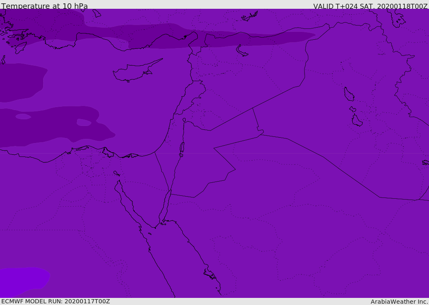Open the ArabiaWeather Inc. credit link
This screenshot has height=305, width=429.
399,302
